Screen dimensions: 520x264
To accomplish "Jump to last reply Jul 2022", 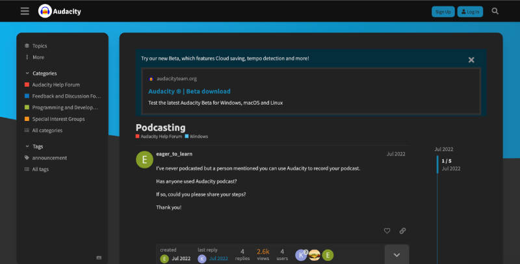I will pos(218,259).
